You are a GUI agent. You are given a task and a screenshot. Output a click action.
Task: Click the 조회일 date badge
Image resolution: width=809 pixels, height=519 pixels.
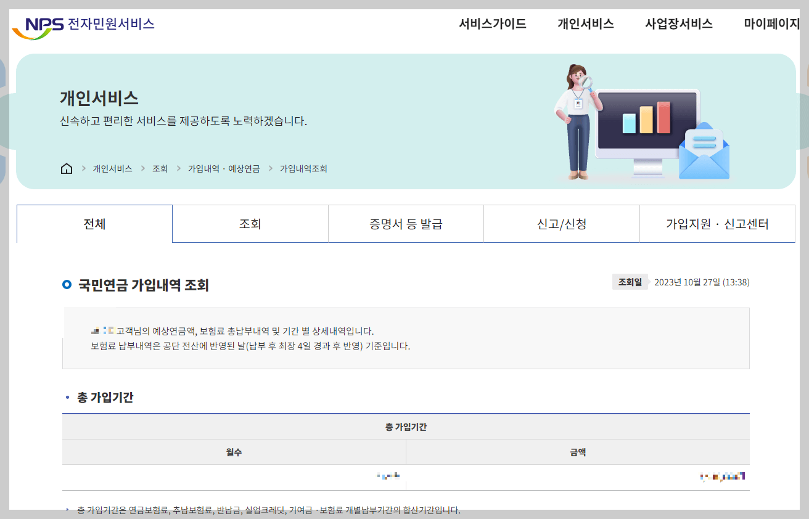(x=630, y=281)
